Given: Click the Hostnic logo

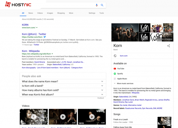Looking at the screenshot, I should pyautogui.click(x=18, y=4).
